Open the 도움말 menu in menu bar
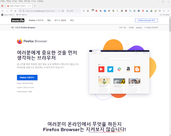 pyautogui.click(x=40, y=1)
